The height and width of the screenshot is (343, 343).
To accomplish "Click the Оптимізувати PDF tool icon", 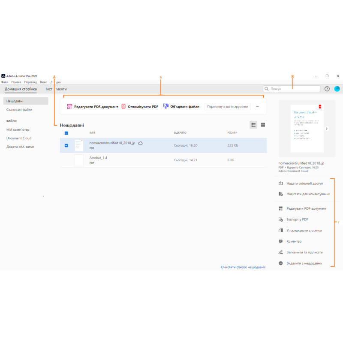I will click(123, 106).
